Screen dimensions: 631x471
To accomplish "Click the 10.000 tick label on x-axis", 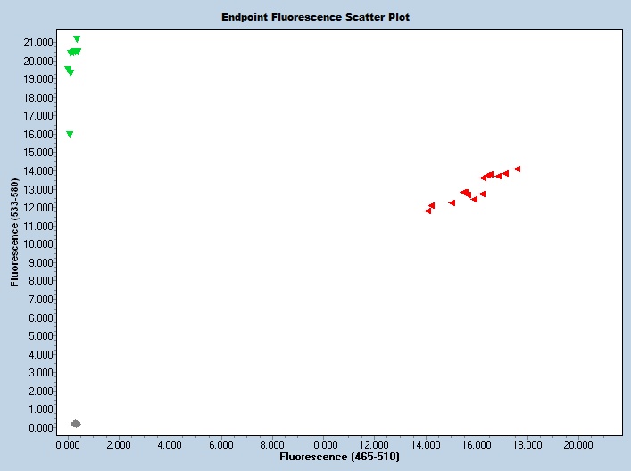I will click(323, 442).
